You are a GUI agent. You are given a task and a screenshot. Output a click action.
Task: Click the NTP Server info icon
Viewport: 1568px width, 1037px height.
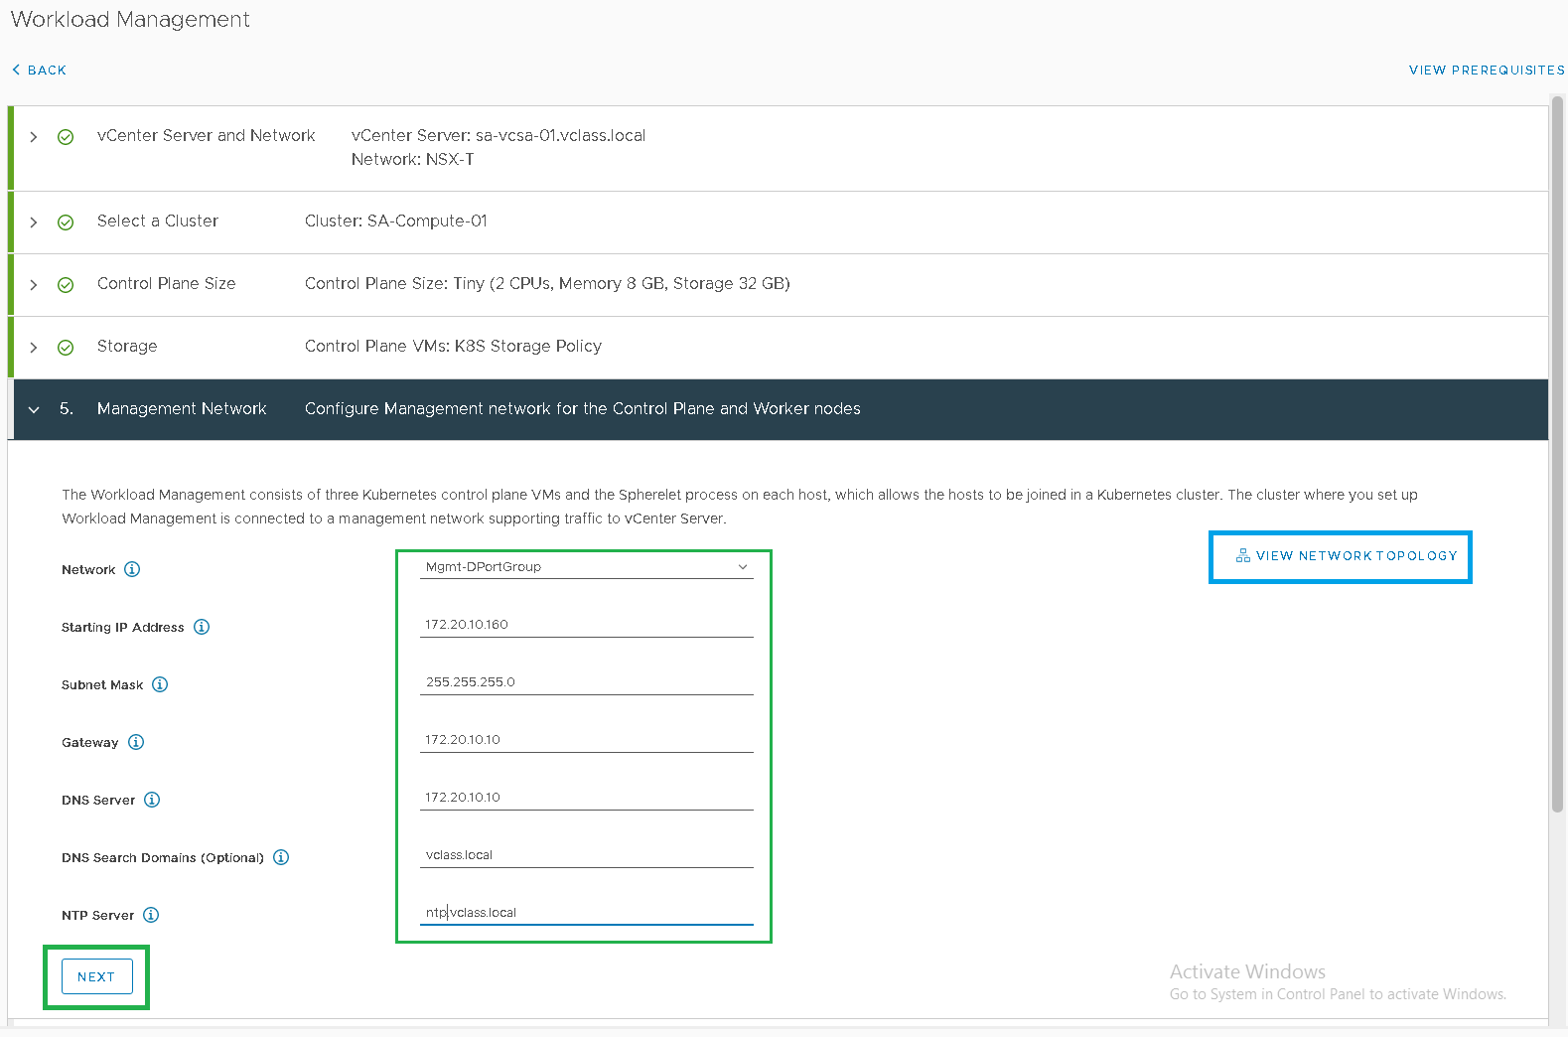(151, 915)
